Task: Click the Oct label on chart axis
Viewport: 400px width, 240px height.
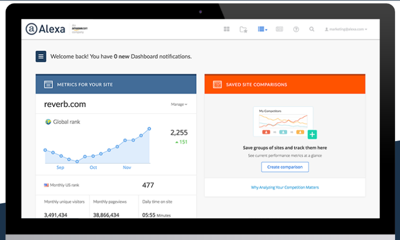Action: tap(93, 168)
